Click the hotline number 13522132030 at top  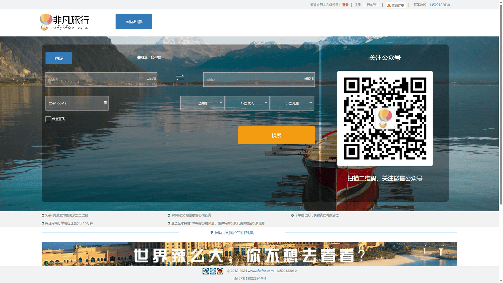[439, 5]
